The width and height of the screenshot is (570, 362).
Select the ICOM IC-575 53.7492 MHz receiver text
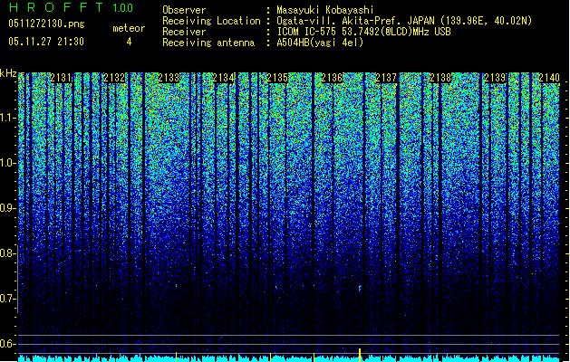coord(363,32)
